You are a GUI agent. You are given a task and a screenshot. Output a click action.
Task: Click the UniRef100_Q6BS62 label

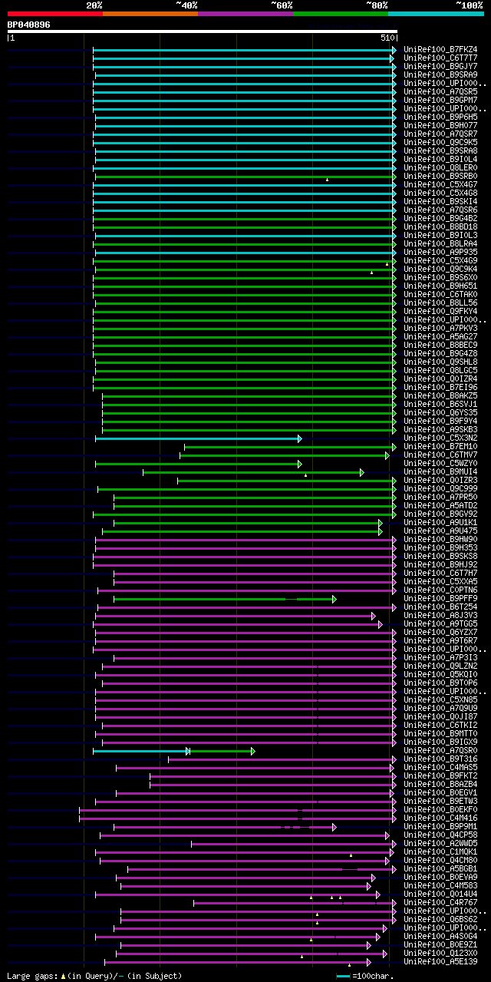pos(440,919)
